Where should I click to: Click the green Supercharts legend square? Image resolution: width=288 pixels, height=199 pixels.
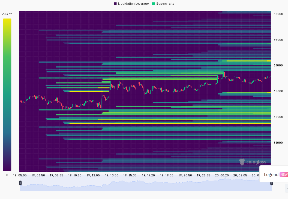click(154, 4)
